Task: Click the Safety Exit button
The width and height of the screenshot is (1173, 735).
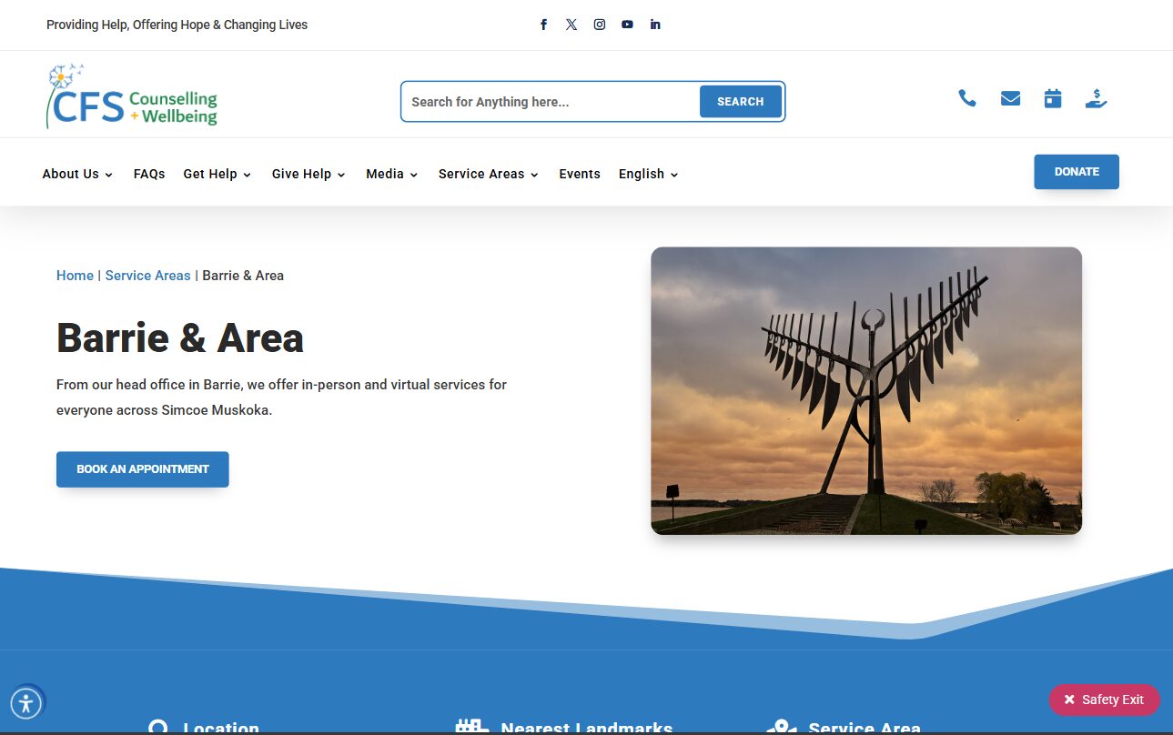Action: pos(1104,700)
